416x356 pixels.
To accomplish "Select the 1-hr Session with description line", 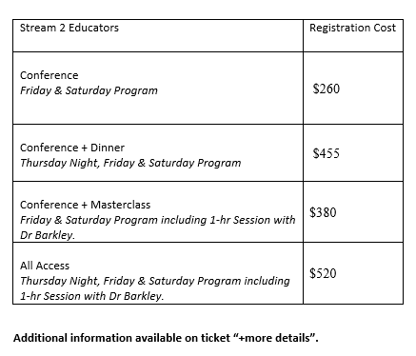I will tap(158, 220).
